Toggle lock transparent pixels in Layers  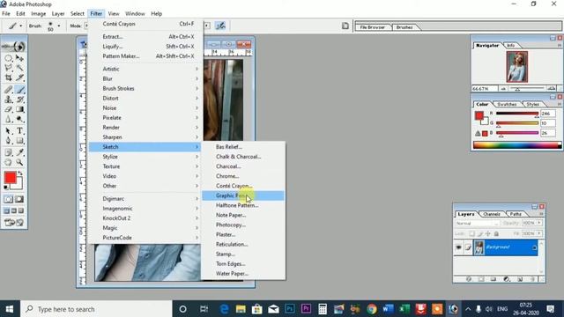tap(471, 233)
